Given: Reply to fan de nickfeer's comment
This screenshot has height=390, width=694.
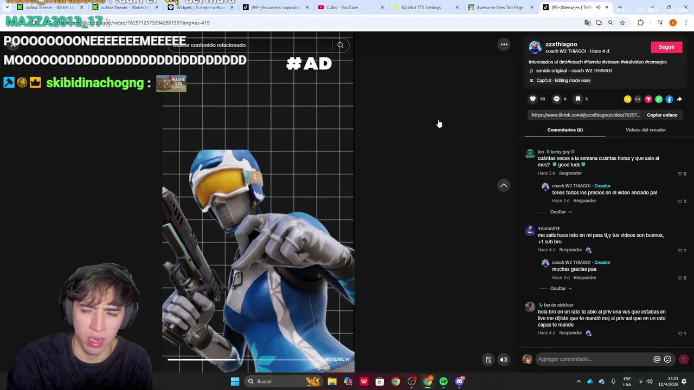Looking at the screenshot, I should tap(570, 333).
